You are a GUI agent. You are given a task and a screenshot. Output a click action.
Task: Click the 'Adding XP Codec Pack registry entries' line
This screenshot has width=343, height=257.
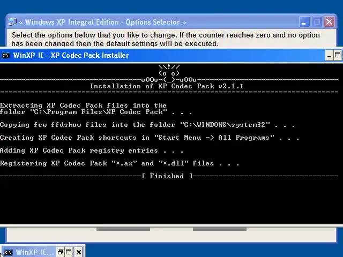tap(92, 150)
